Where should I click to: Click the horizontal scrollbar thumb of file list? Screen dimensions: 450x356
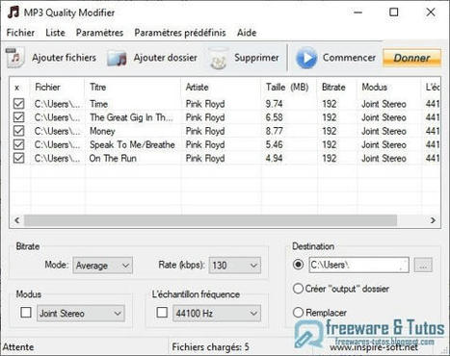[x=210, y=220]
